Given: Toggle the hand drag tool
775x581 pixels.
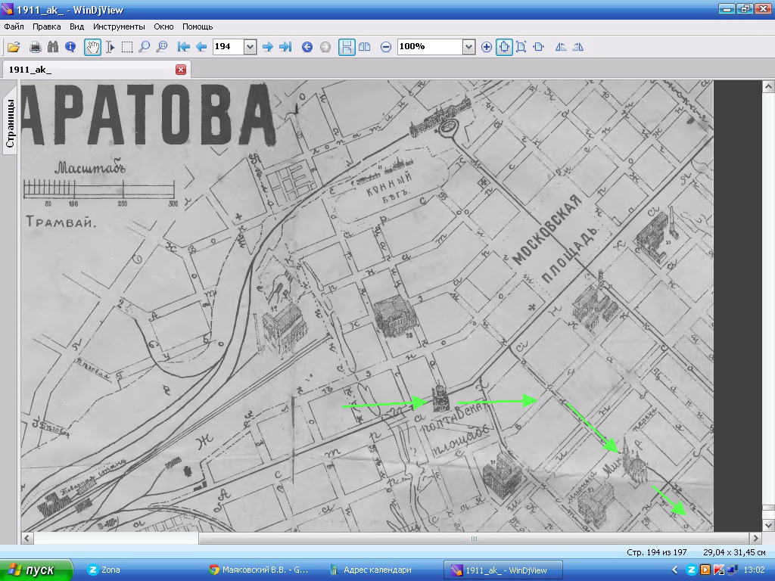Looking at the screenshot, I should 92,47.
